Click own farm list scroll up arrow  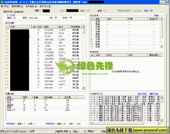pos(161,19)
